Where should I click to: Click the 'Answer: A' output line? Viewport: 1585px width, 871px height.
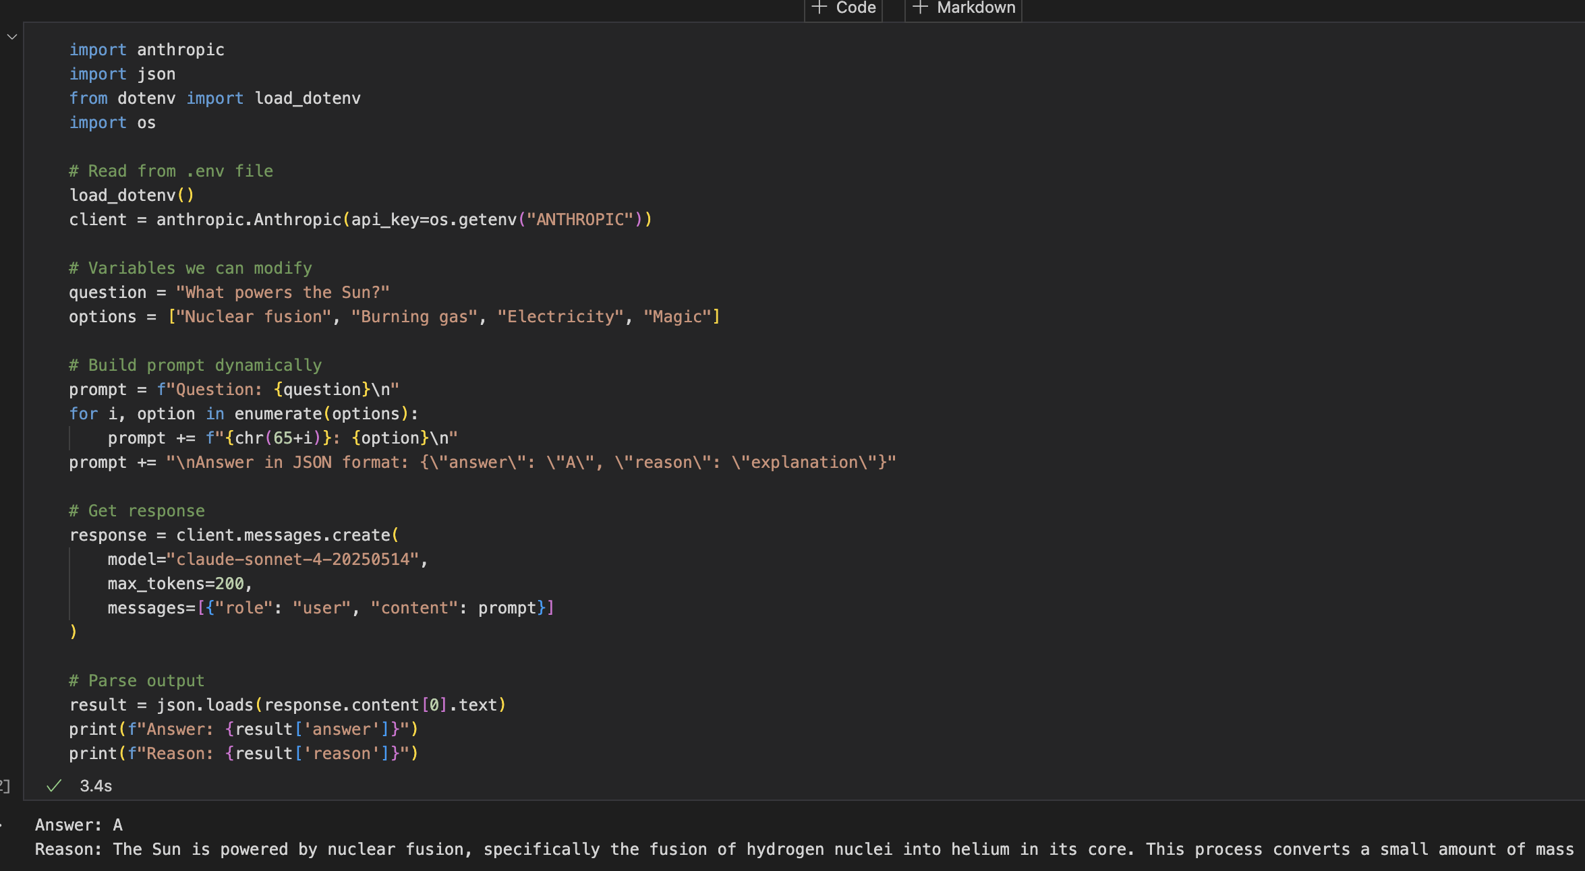click(79, 825)
